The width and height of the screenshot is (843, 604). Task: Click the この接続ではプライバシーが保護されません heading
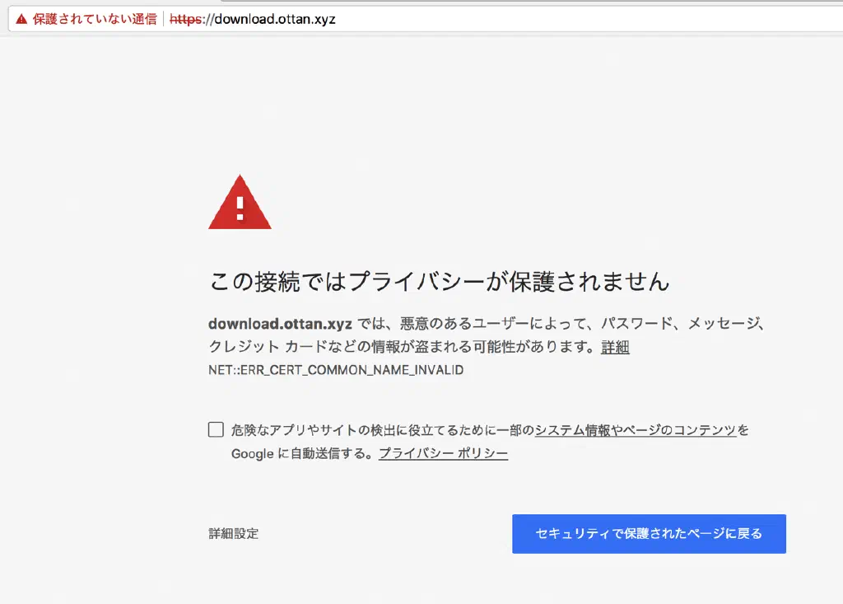[x=439, y=282]
